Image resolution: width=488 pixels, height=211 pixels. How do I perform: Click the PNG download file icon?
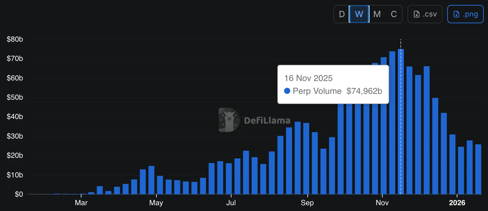click(x=456, y=14)
